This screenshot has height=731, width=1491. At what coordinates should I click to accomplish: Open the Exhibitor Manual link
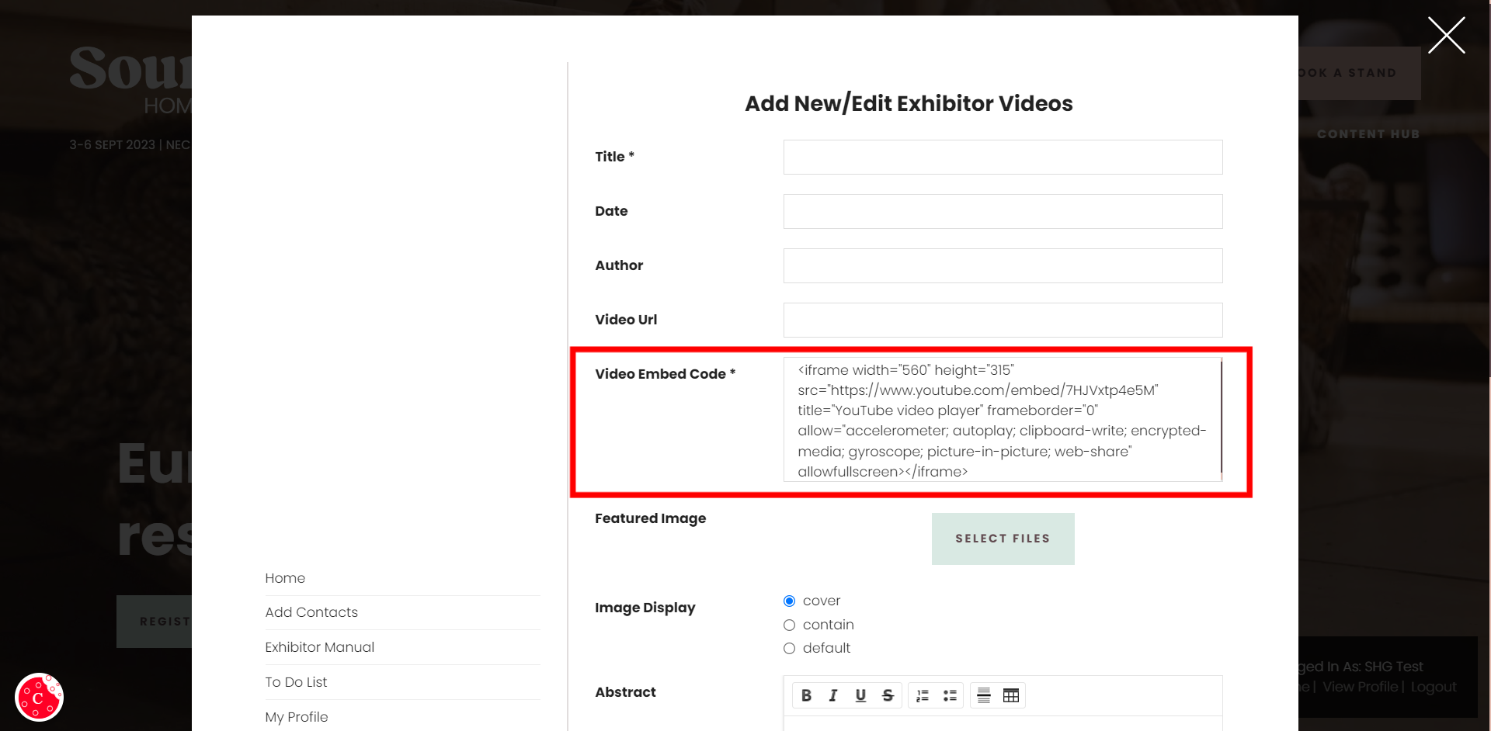tap(319, 647)
